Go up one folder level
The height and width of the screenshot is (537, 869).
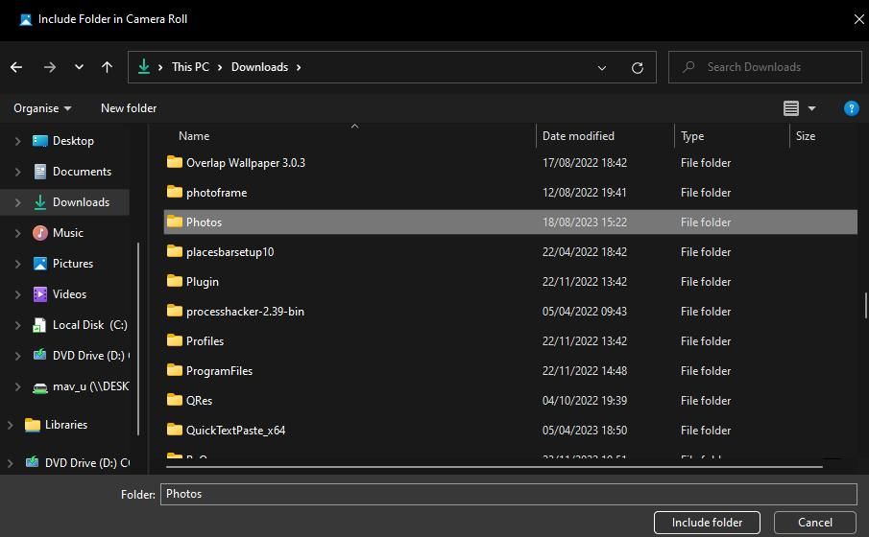(107, 67)
